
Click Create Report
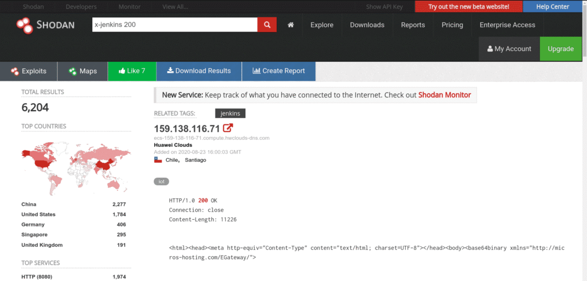coord(279,71)
